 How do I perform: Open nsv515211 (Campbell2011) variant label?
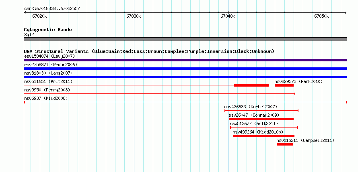click(x=305, y=140)
